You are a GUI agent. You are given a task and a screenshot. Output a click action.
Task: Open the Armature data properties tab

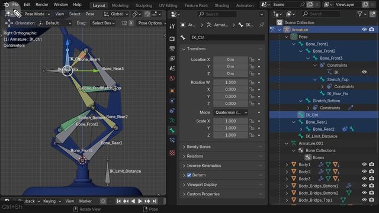(x=172, y=121)
